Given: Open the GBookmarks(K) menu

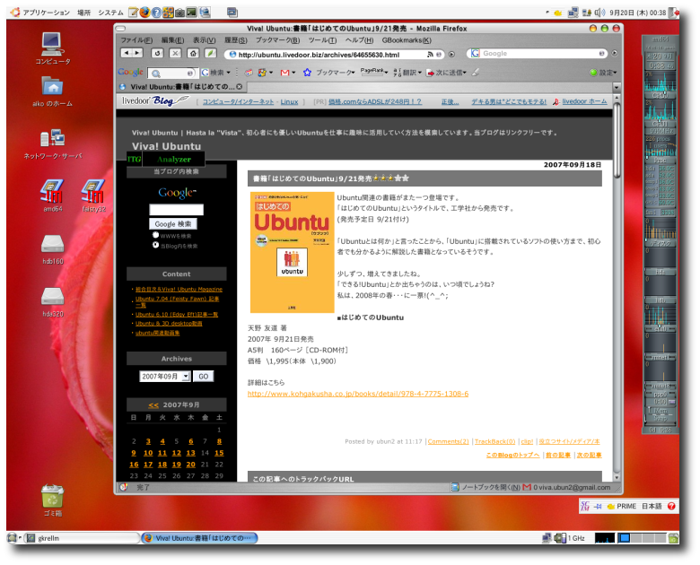Looking at the screenshot, I should (407, 40).
